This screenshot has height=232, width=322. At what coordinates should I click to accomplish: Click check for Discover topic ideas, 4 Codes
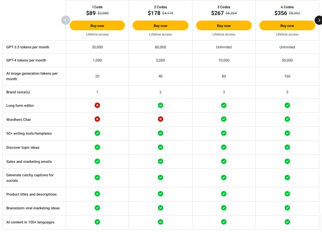pyautogui.click(x=287, y=147)
